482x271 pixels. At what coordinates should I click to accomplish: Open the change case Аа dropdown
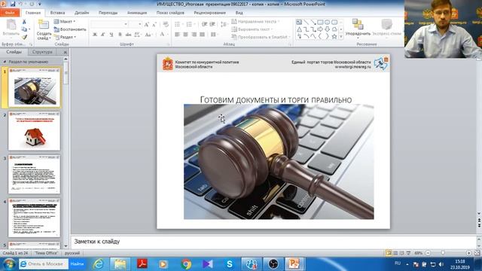coord(148,35)
